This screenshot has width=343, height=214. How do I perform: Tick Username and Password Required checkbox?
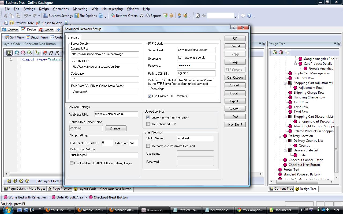pos(148,146)
